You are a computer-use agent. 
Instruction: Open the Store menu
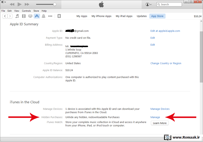(36, 11)
